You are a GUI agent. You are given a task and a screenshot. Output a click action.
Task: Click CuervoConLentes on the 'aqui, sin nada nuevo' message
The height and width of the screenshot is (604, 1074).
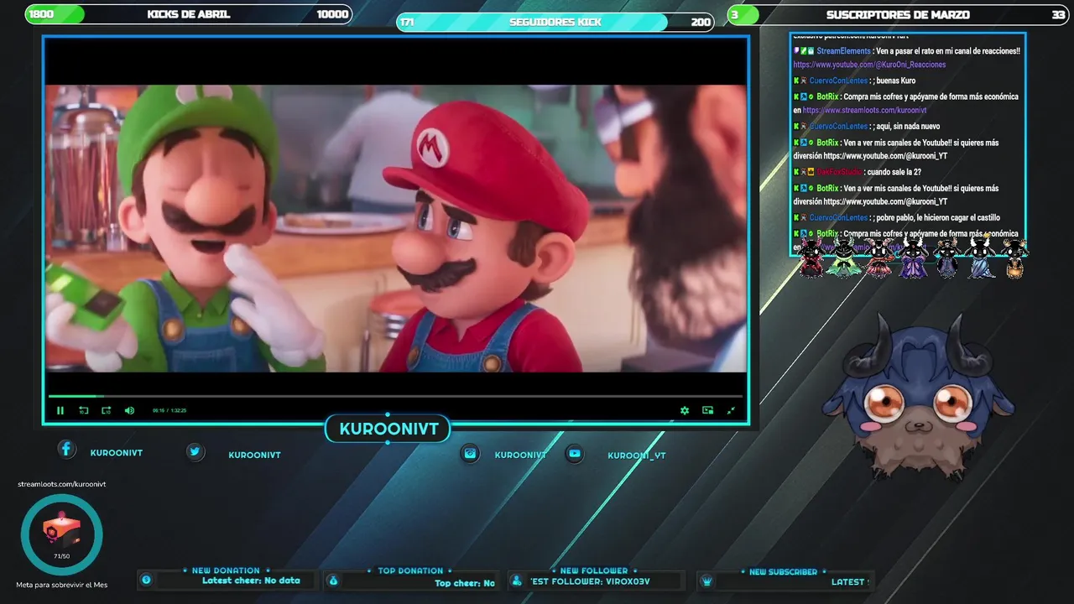pos(838,127)
